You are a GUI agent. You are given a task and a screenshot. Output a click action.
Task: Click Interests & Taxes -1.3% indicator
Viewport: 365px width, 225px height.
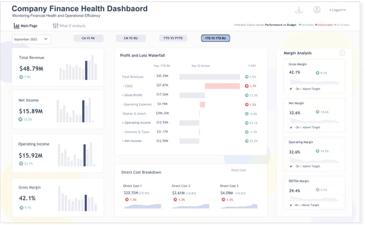coord(247,132)
